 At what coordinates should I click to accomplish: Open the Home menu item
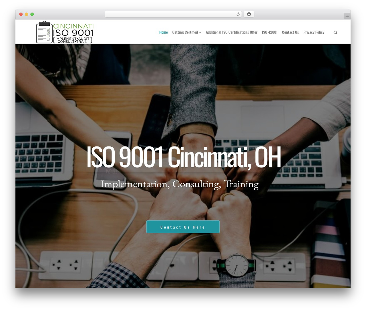pyautogui.click(x=164, y=32)
